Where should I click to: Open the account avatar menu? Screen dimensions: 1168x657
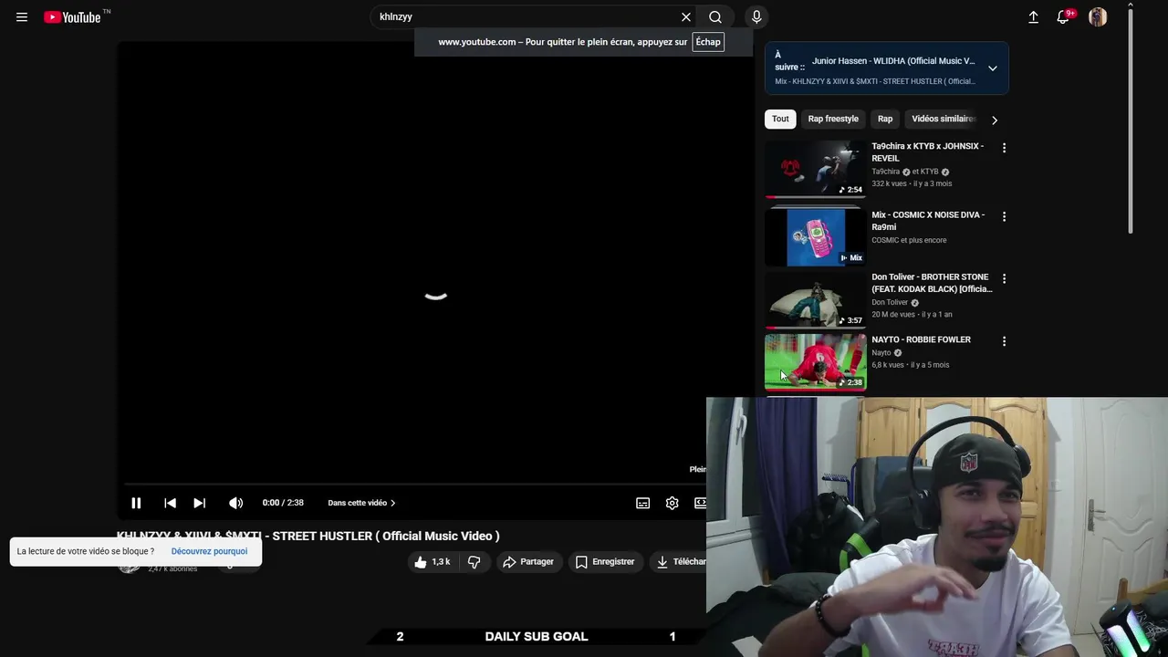coord(1098,17)
